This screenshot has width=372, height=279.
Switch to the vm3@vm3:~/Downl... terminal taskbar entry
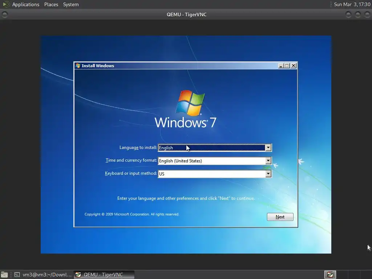click(43, 275)
